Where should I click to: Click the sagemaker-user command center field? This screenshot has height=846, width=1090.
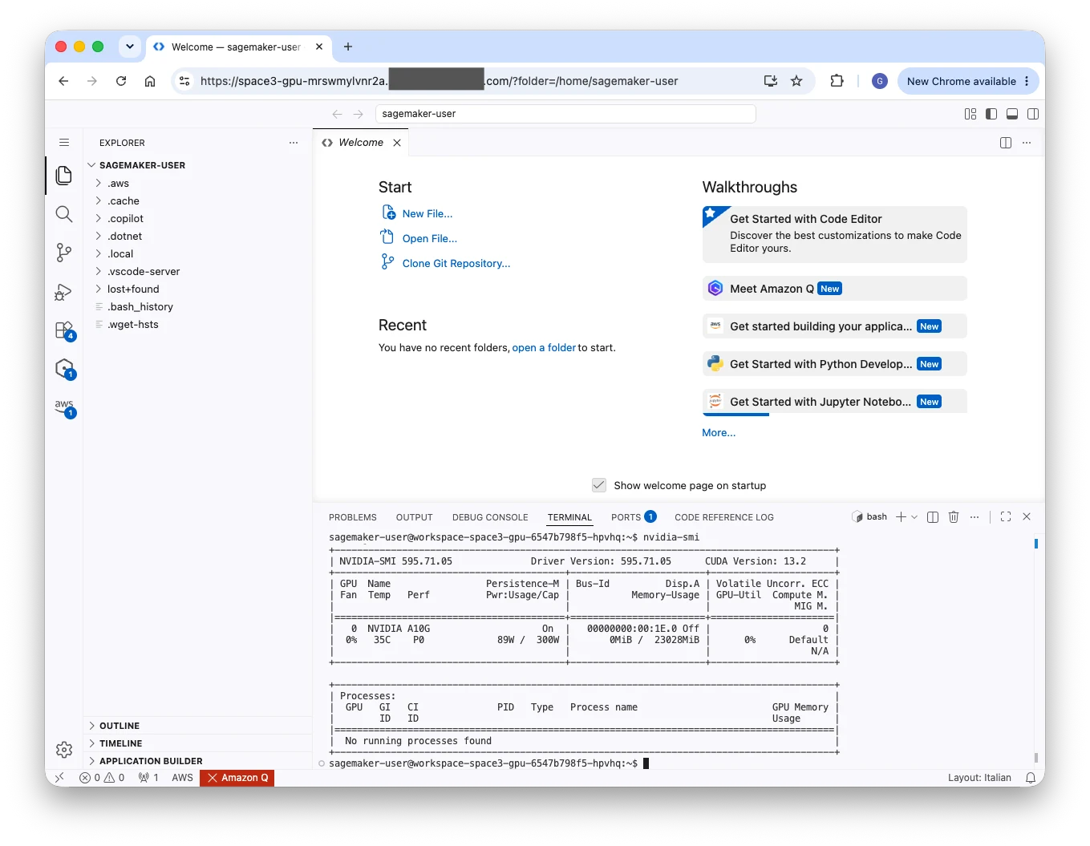[x=565, y=114]
